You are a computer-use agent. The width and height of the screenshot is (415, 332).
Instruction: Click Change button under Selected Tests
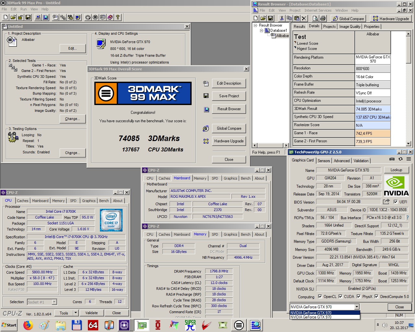pos(72,119)
